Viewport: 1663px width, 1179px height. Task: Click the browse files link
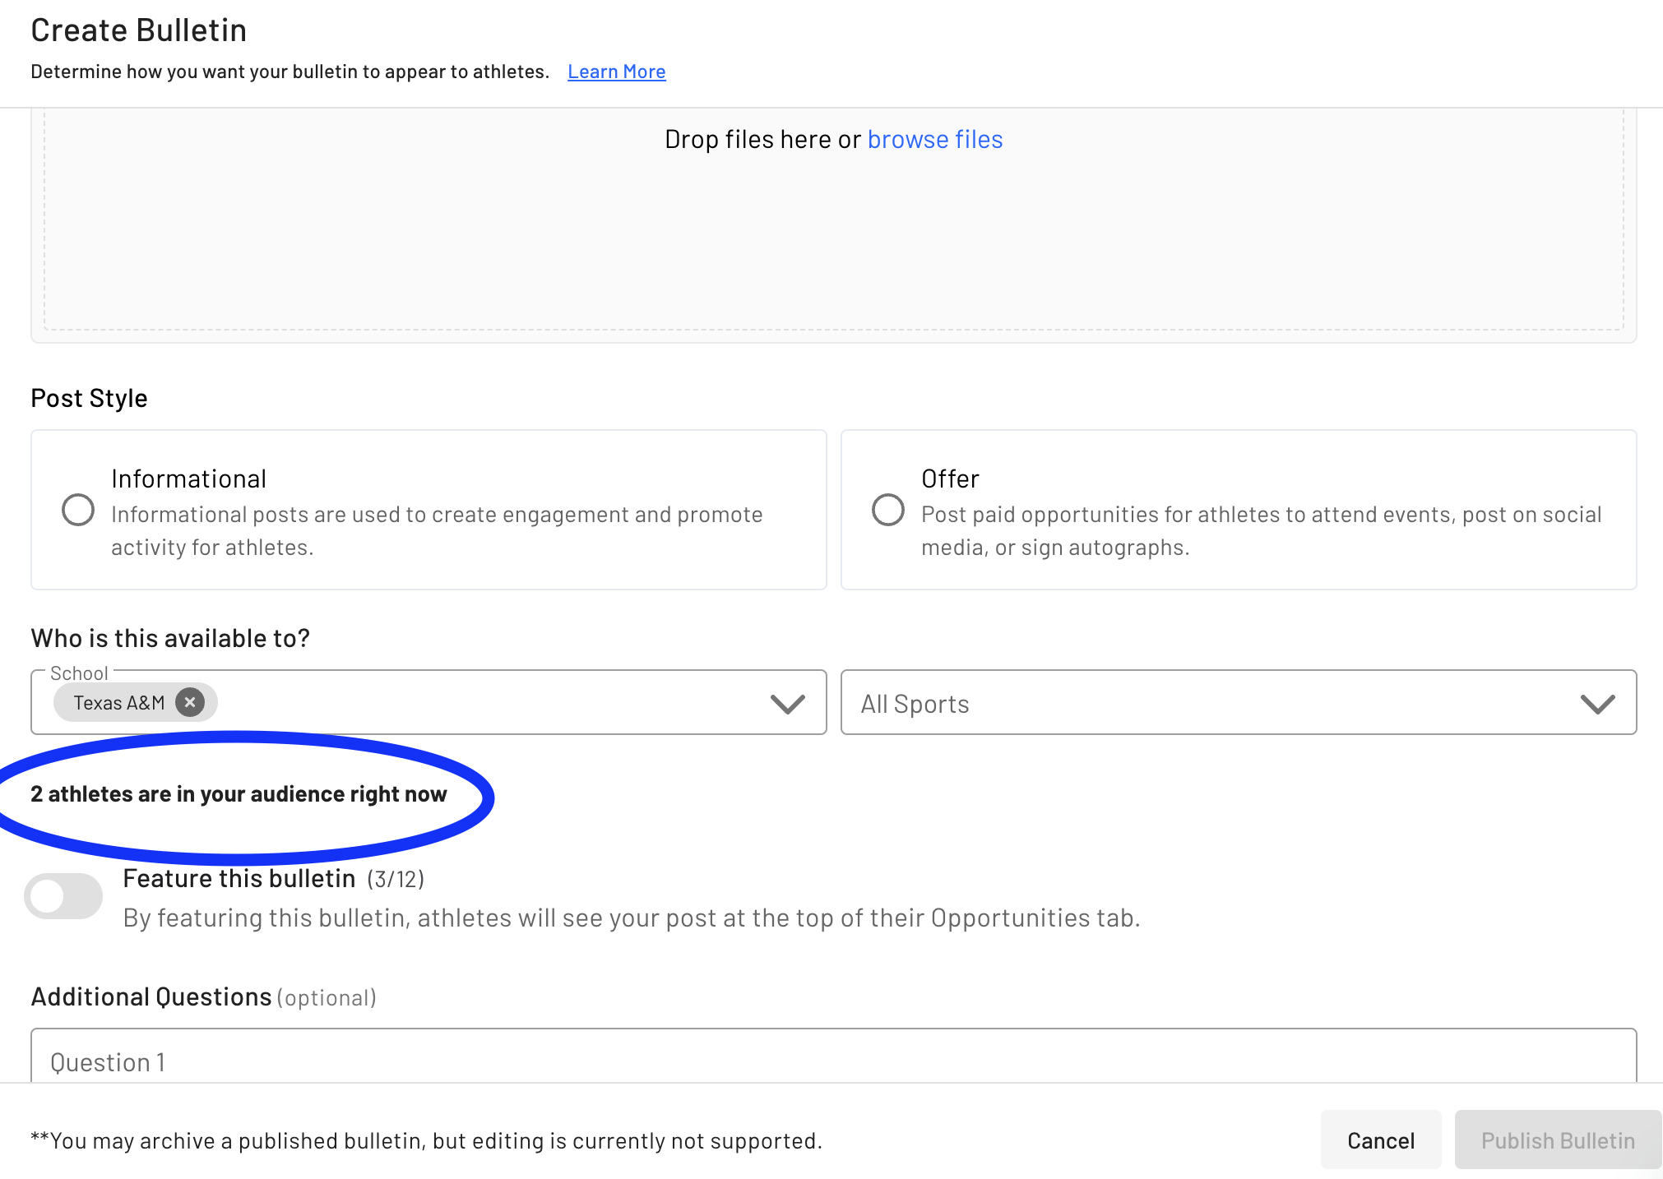tap(934, 140)
